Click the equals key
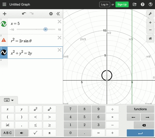Screen dimensions: 155x138 [x=98, y=133]
